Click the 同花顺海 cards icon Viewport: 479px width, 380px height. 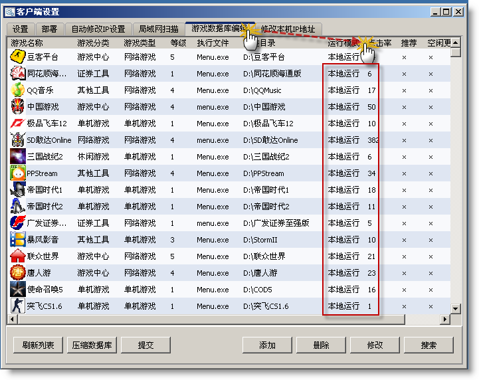(17, 73)
